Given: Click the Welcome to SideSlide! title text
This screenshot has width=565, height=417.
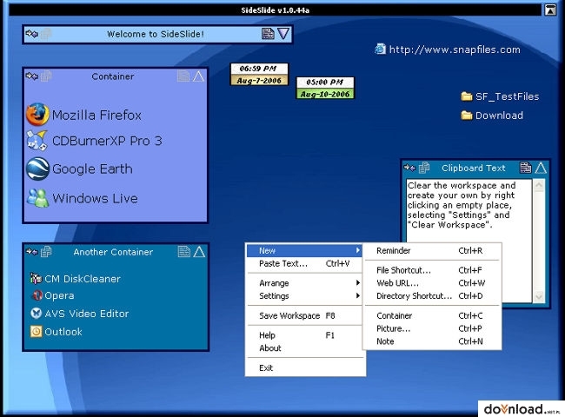Looking at the screenshot, I should [156, 34].
